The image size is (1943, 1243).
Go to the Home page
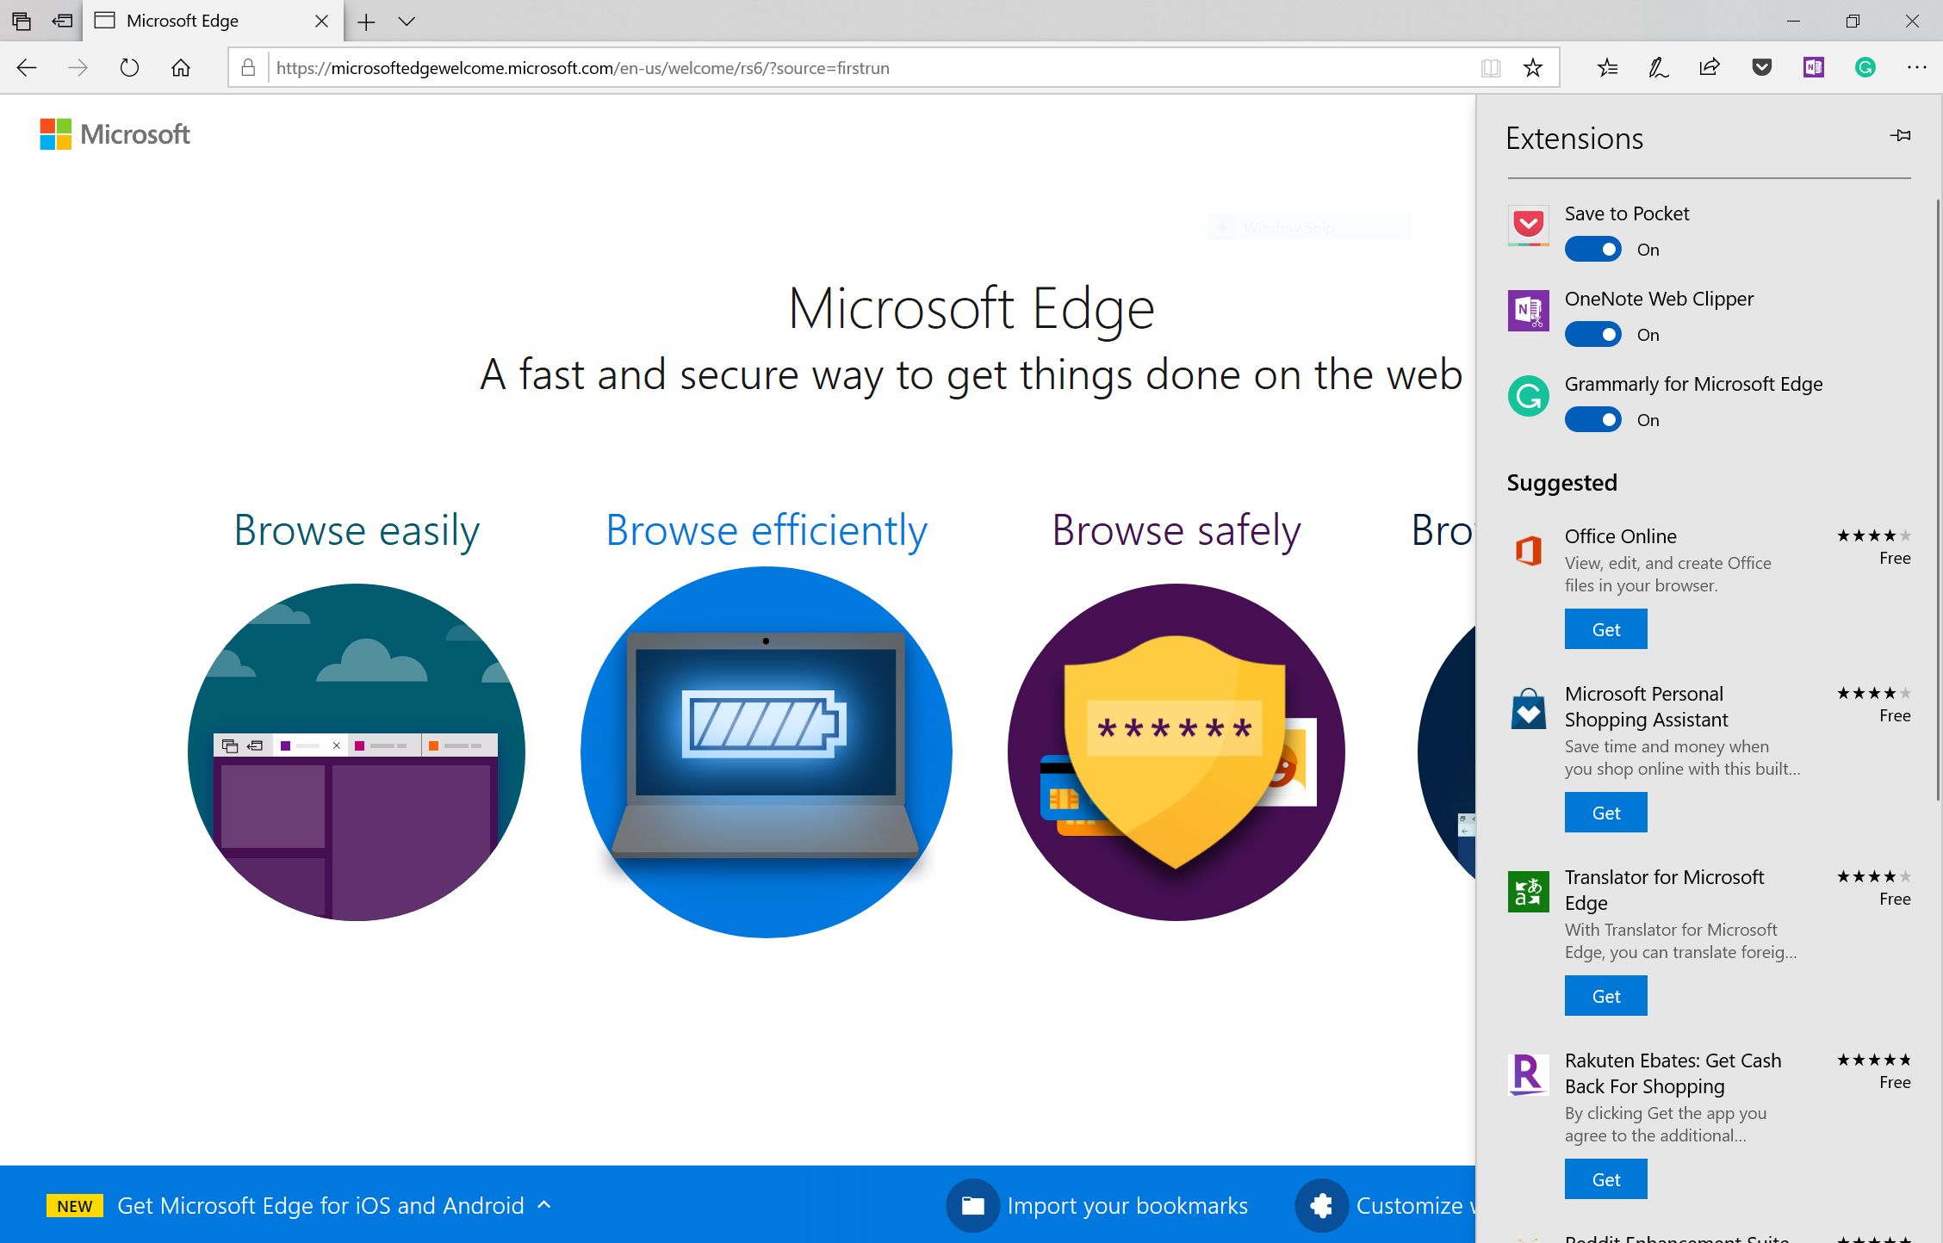pos(181,68)
